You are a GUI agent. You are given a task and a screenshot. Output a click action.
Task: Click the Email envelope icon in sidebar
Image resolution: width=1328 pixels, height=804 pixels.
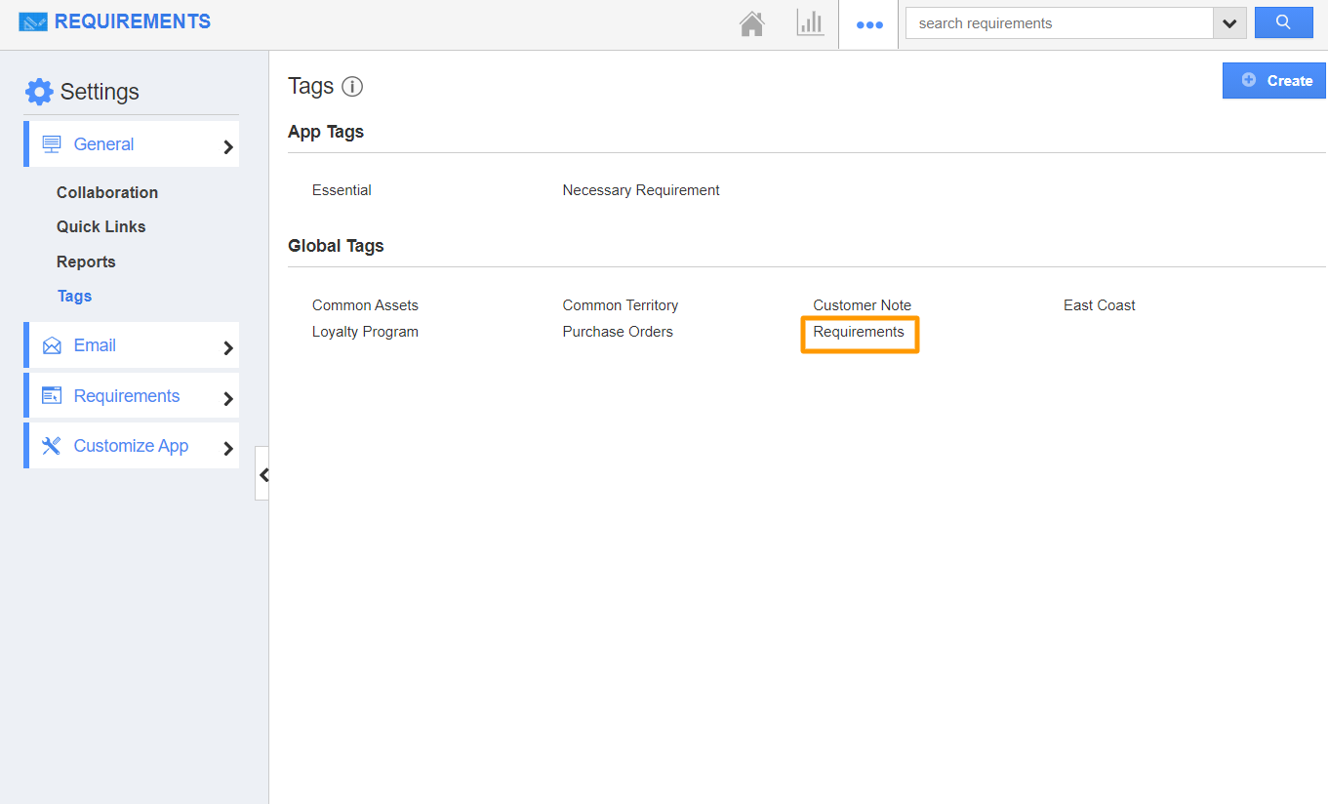(52, 345)
